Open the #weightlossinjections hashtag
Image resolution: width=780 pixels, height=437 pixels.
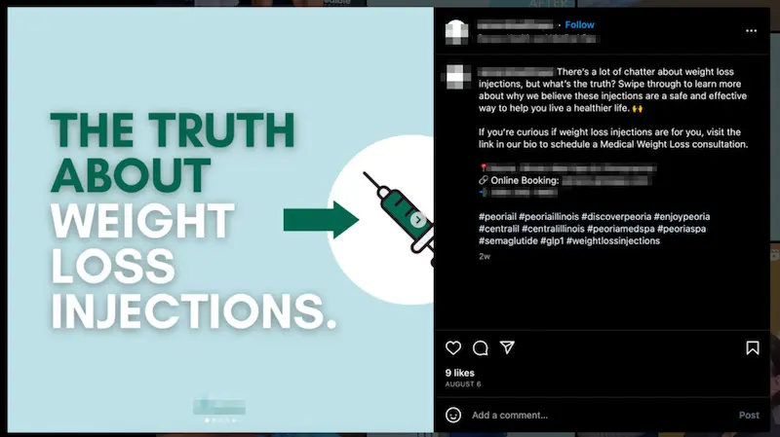point(613,240)
